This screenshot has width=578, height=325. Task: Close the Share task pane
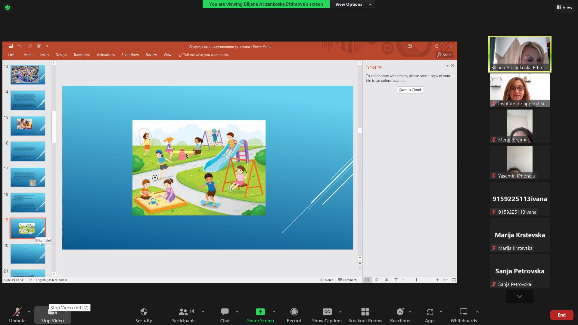pyautogui.click(x=452, y=66)
